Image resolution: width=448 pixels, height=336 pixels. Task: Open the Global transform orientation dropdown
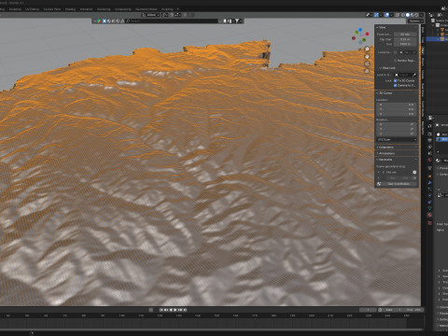click(x=151, y=15)
